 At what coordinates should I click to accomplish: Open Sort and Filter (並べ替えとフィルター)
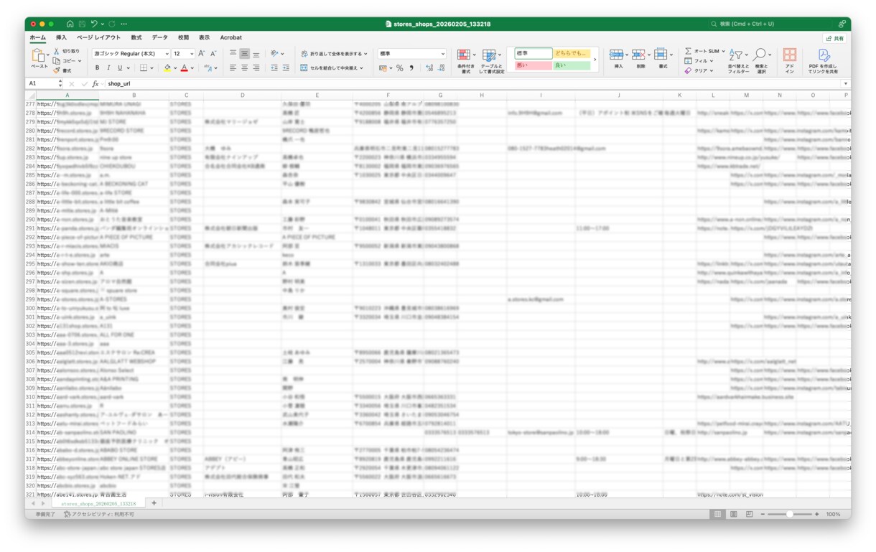click(738, 61)
